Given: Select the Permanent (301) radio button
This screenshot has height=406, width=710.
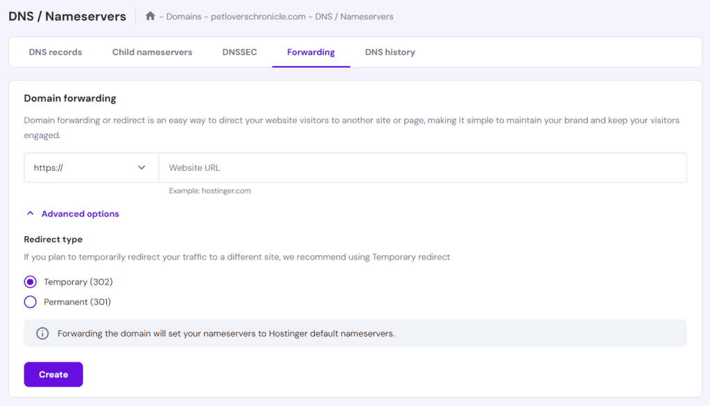Looking at the screenshot, I should (31, 302).
